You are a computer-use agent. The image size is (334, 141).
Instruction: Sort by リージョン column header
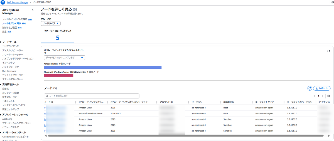[x=197, y=102]
